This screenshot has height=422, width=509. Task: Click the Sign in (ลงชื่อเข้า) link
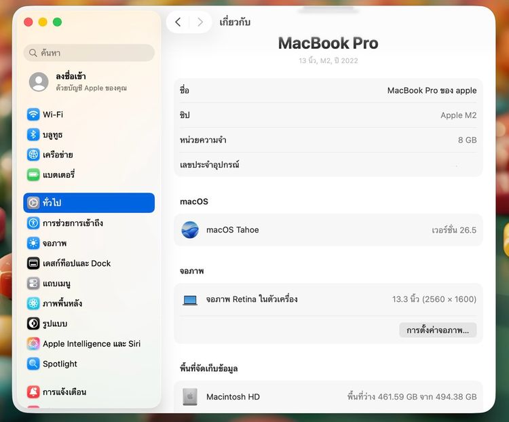(x=71, y=76)
